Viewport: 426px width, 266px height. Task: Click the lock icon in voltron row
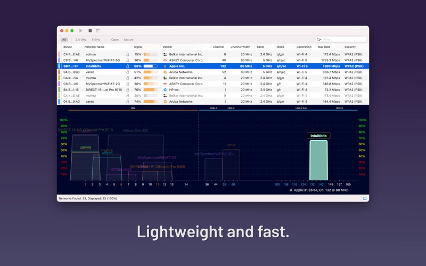(x=128, y=54)
